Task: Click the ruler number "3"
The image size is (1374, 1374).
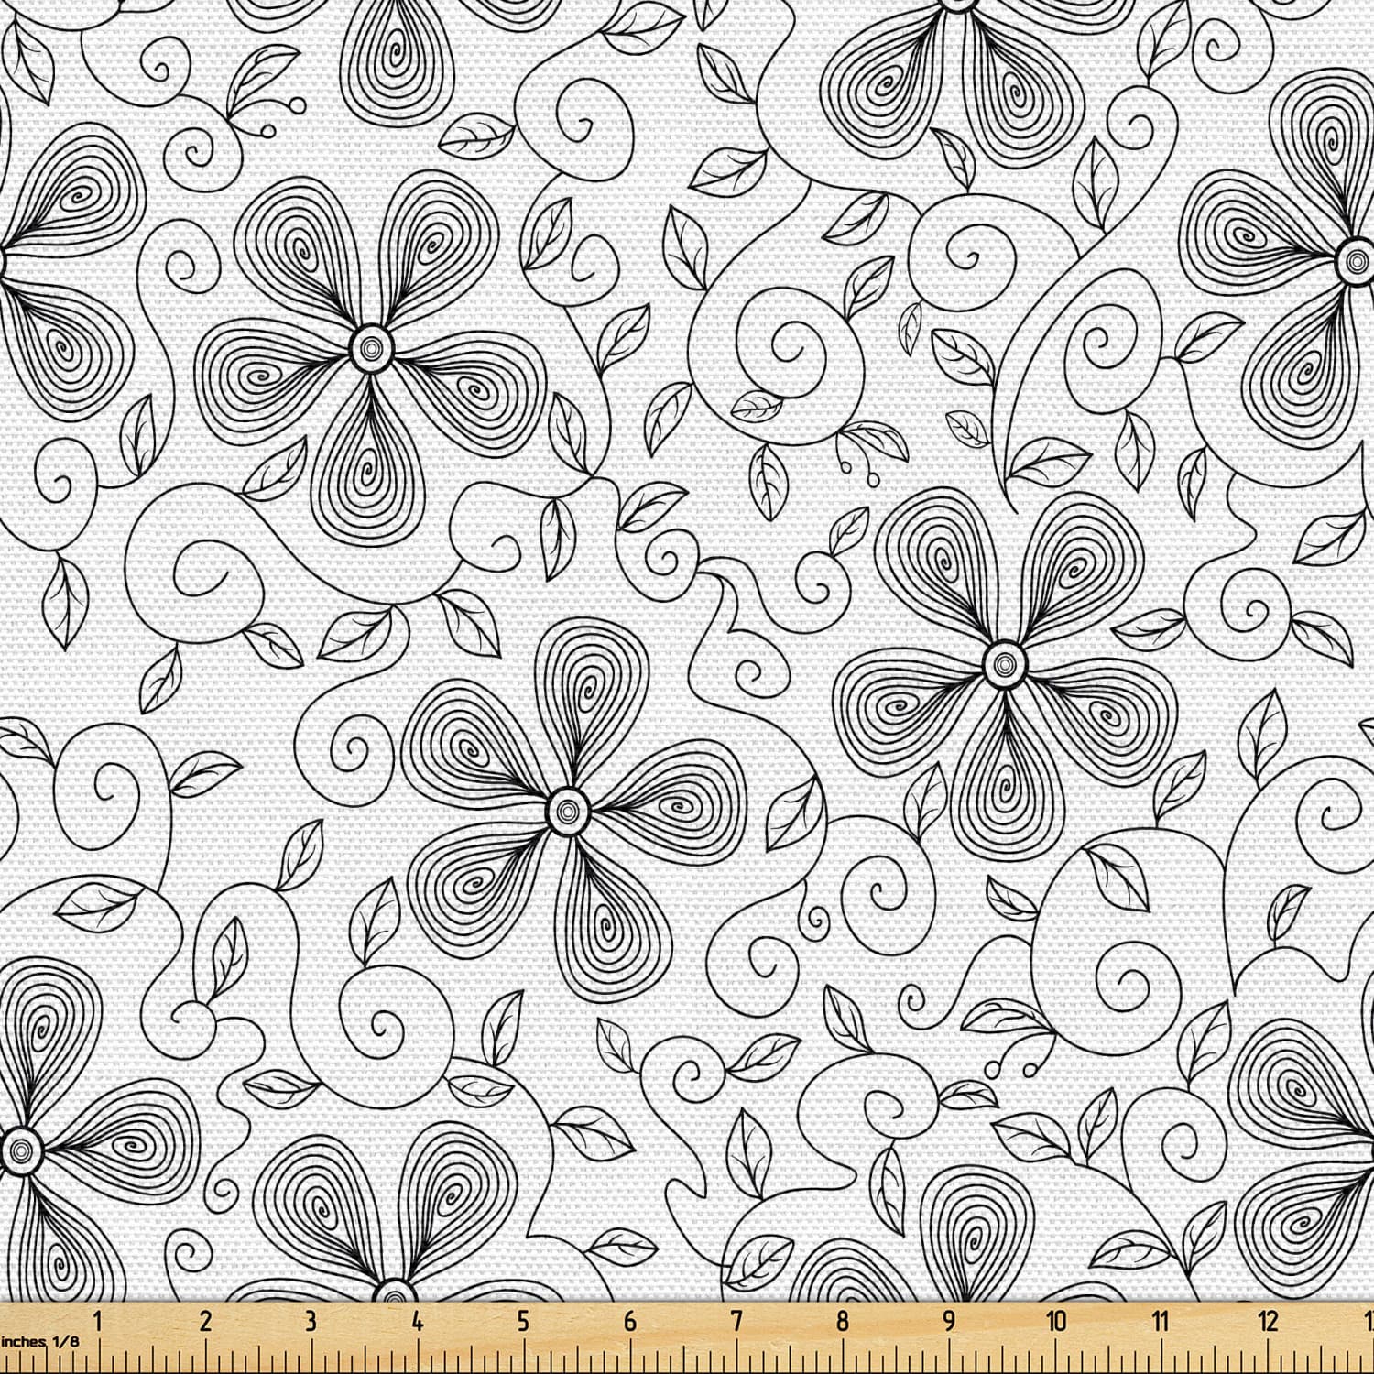Action: 311,1322
